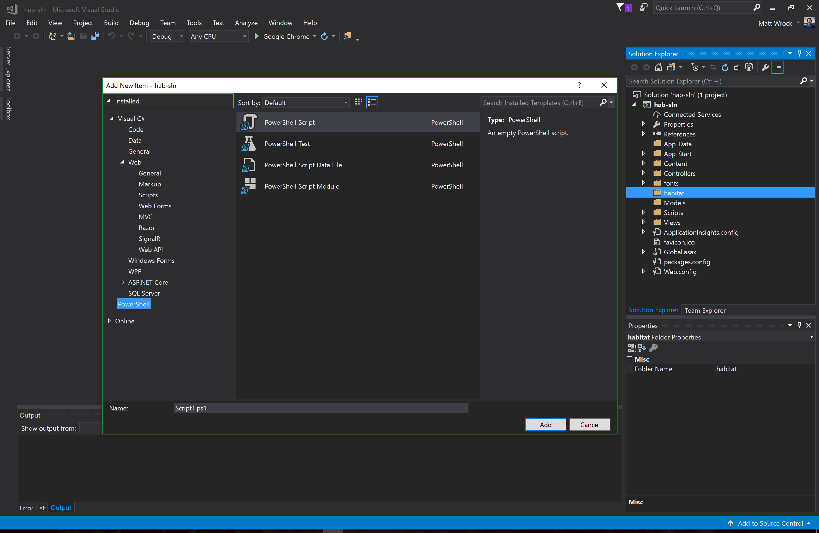Click the Cancel button
Viewport: 819px width, 533px height.
589,424
